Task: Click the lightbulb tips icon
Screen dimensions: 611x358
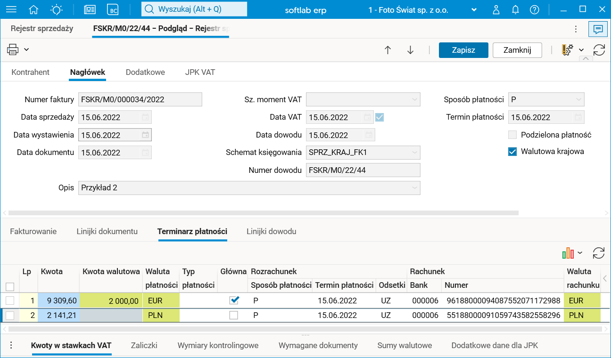Action: (57, 9)
